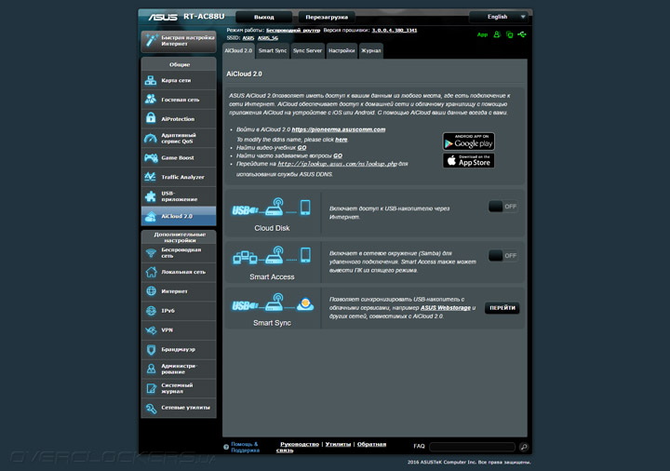Open the Утилиты link in footer
Viewport: 670px width, 471px height.
(338, 444)
